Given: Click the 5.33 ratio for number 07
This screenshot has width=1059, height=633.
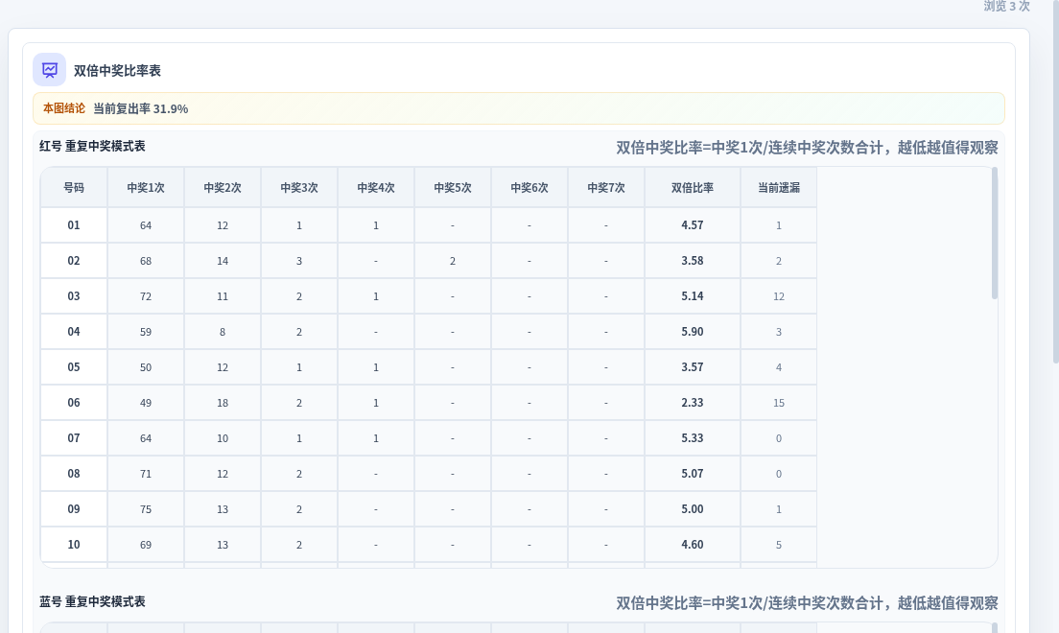Looking at the screenshot, I should coord(693,437).
